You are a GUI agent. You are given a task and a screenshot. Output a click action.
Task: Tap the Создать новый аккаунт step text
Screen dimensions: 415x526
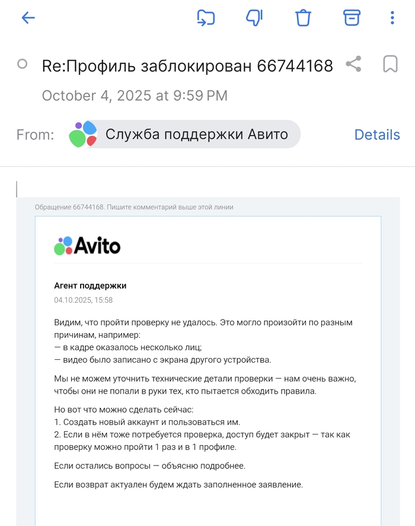tap(147, 422)
